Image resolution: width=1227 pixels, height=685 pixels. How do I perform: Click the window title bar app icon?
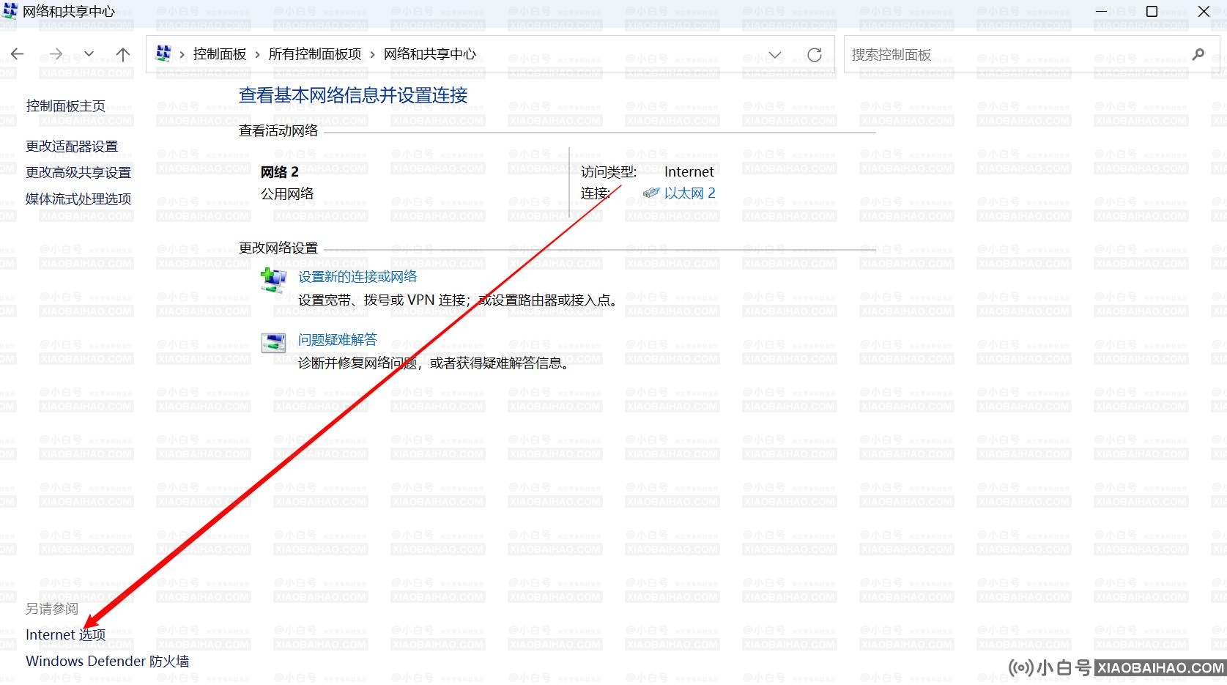coord(10,11)
